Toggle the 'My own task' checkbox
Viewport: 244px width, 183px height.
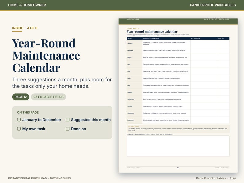pos(19,129)
